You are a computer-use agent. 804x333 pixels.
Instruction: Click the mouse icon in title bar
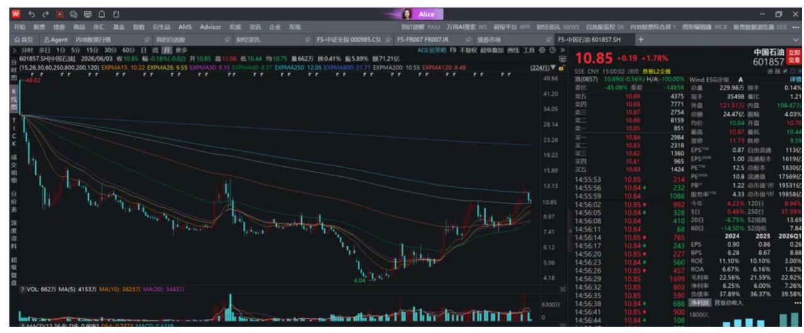pos(114,14)
